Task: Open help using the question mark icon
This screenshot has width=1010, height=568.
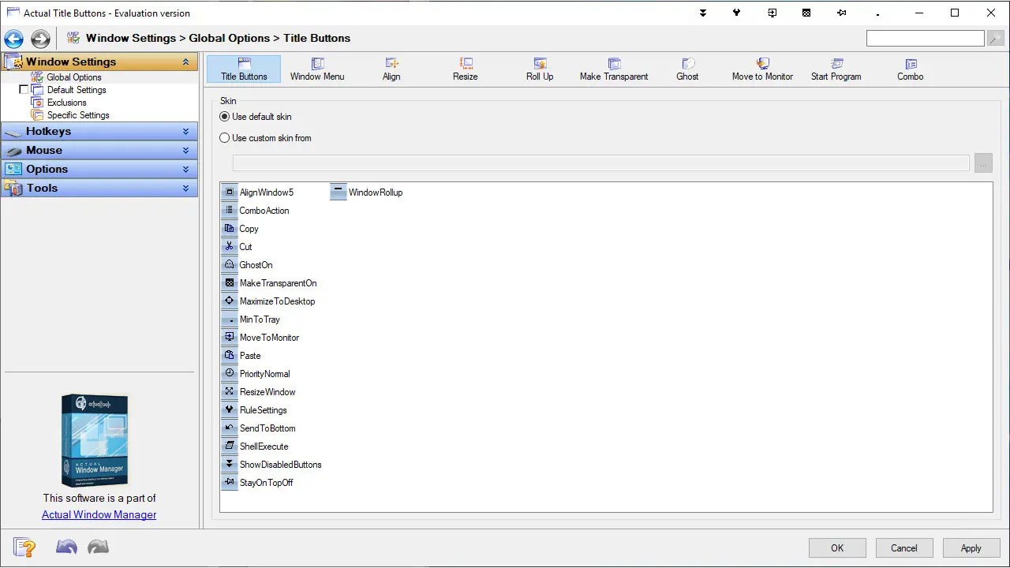Action: tap(24, 546)
